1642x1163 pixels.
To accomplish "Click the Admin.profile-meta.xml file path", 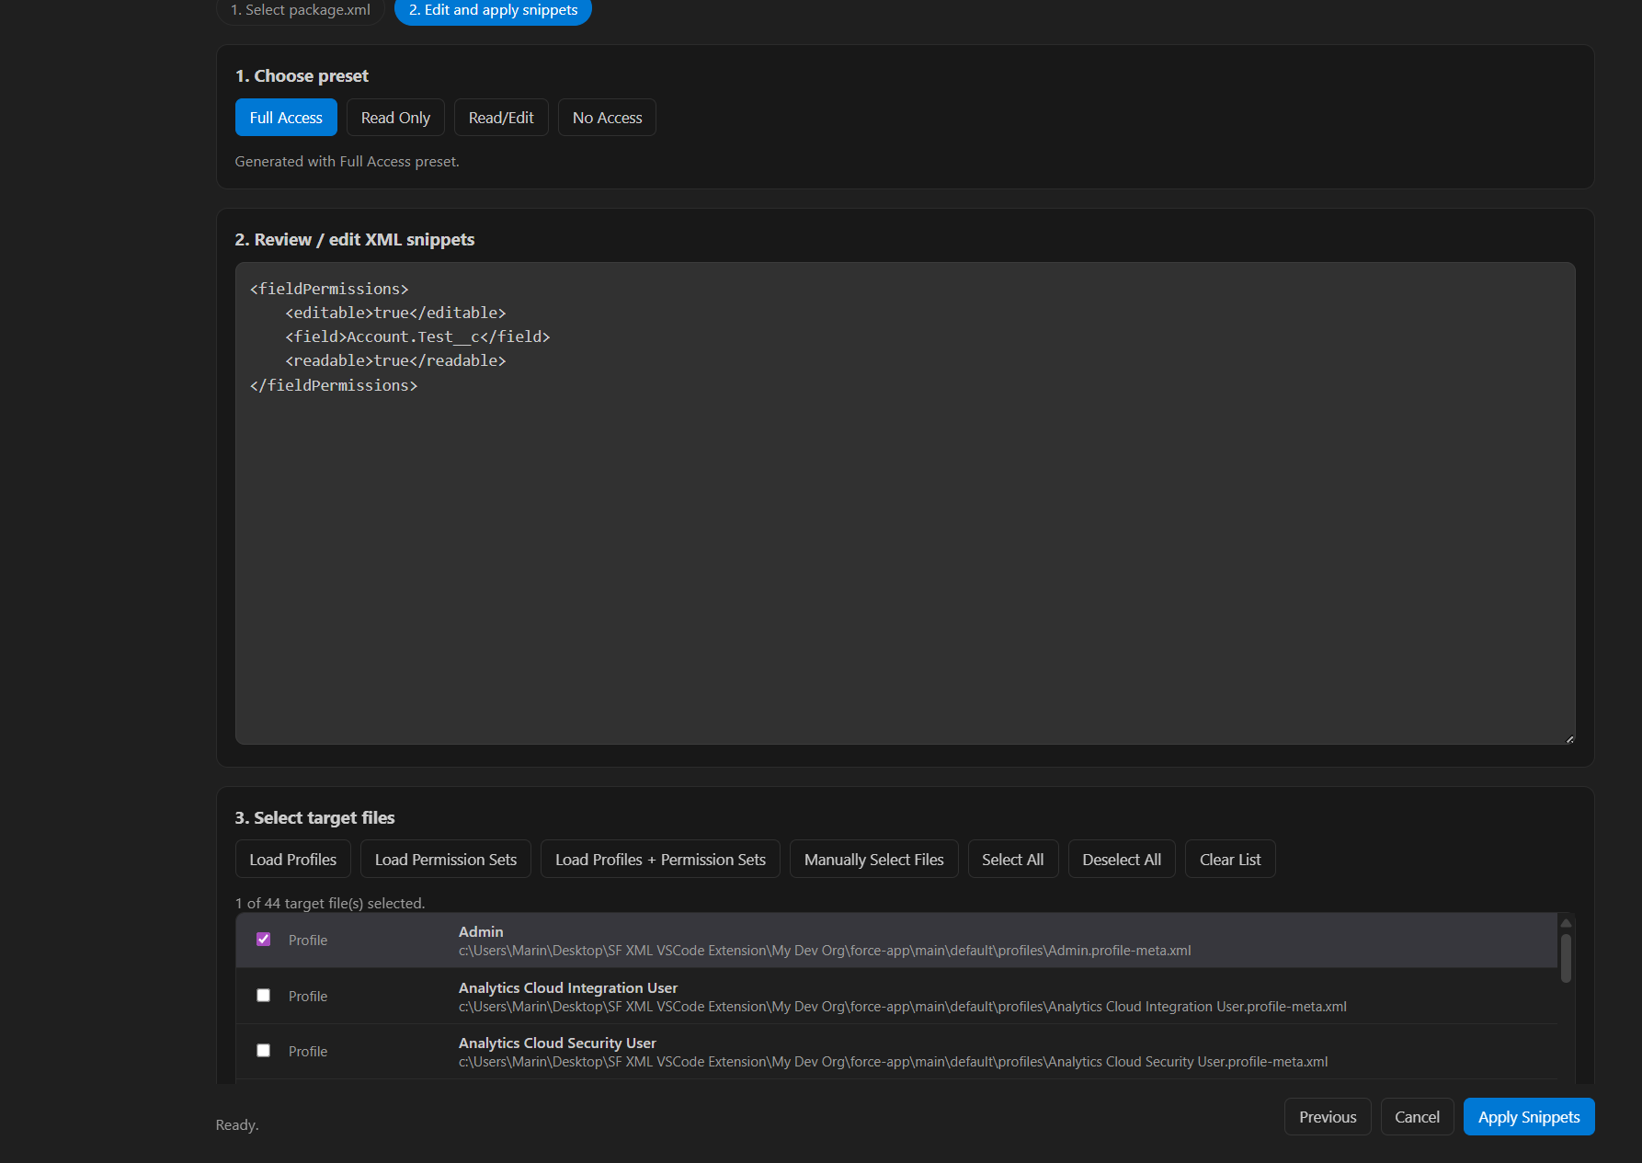I will (x=825, y=951).
